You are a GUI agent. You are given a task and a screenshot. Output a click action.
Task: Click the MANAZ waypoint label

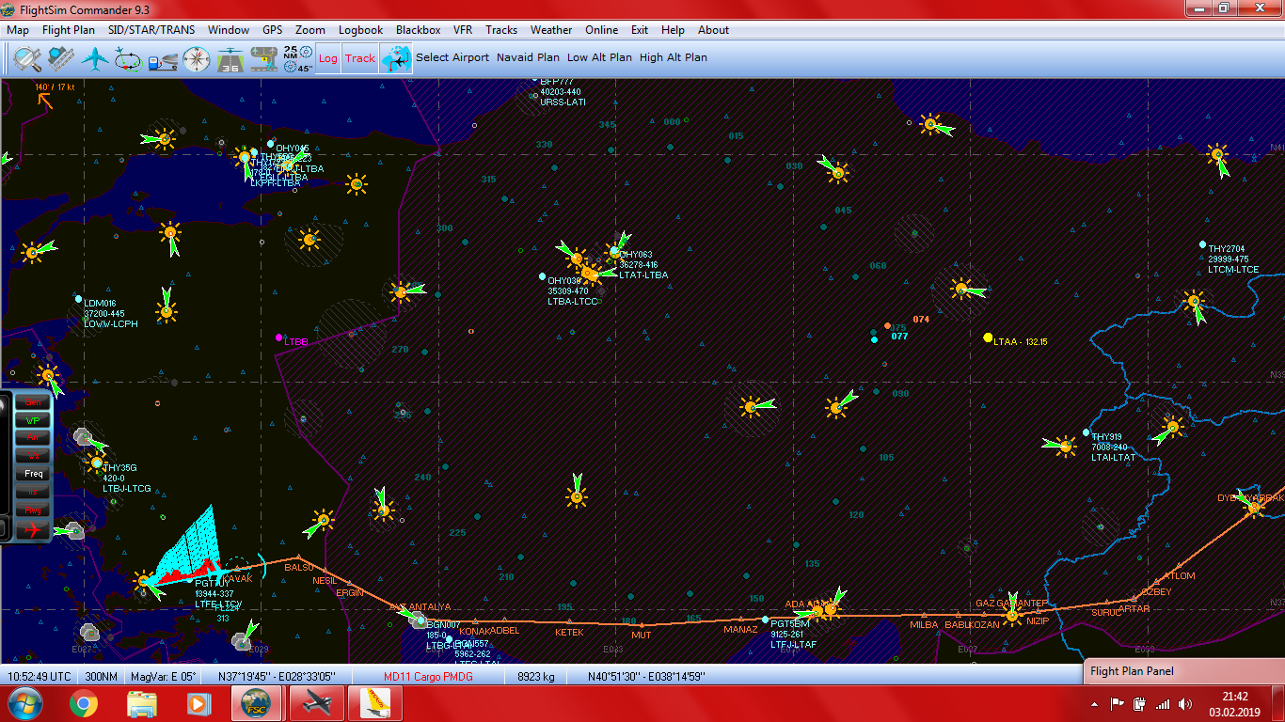tap(740, 630)
